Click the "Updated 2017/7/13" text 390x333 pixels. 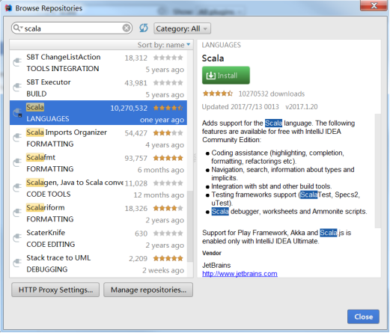tap(240, 107)
